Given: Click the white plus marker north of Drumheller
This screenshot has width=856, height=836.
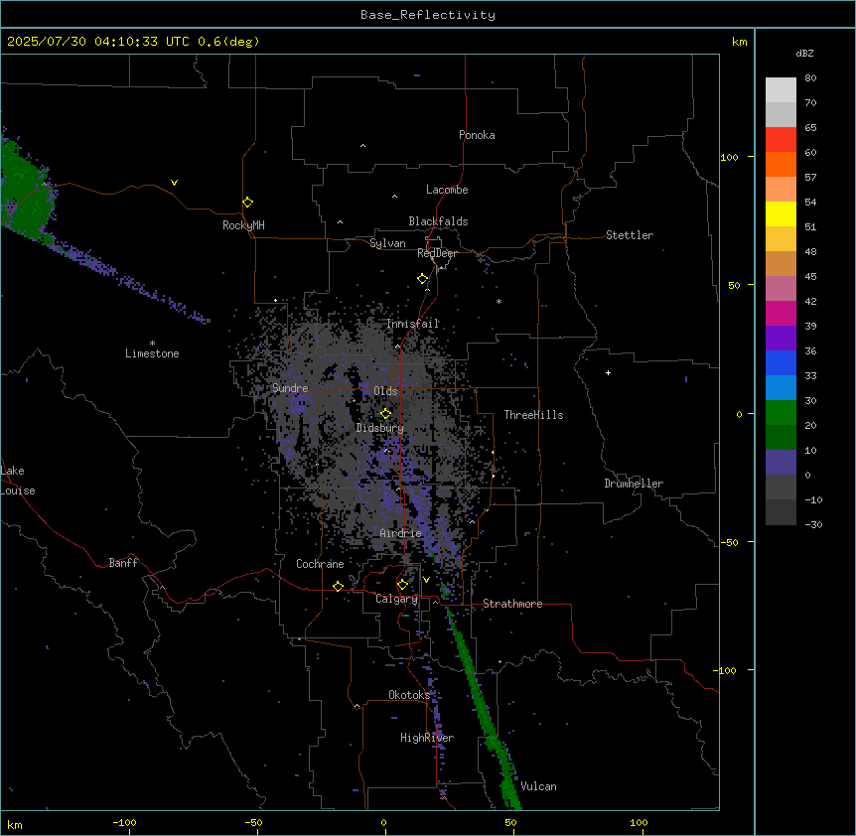Looking at the screenshot, I should (x=608, y=372).
